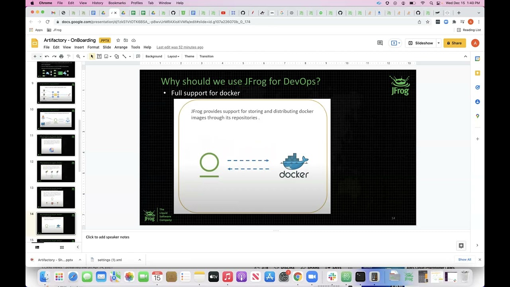The image size is (510, 287).
Task: Select the line tool
Action: pos(124,56)
